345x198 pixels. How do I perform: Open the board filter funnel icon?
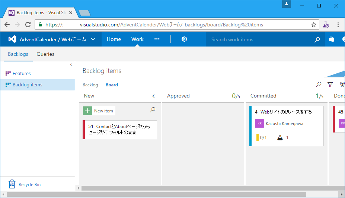(x=330, y=84)
